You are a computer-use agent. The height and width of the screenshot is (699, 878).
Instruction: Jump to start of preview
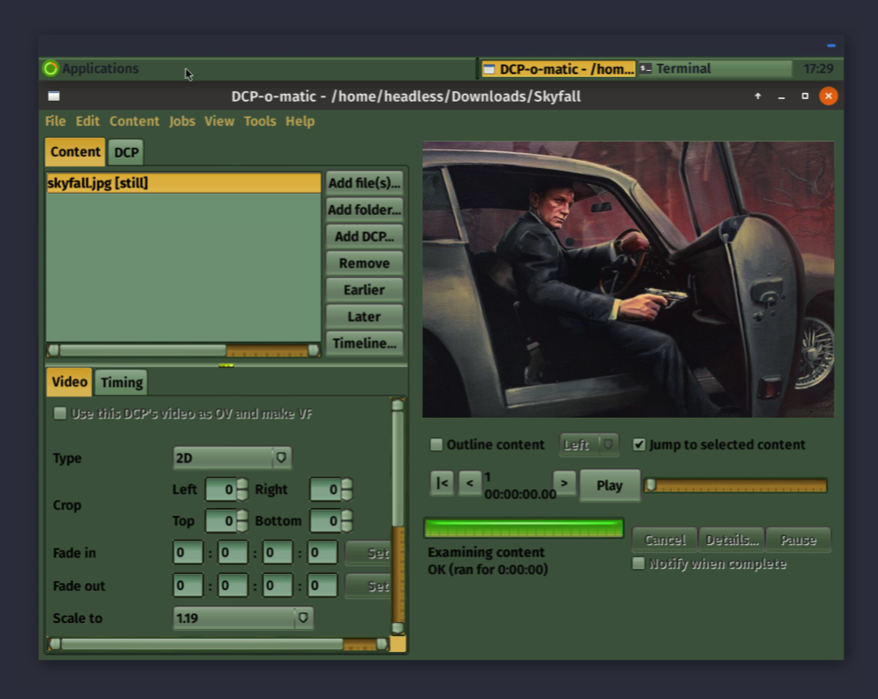pos(442,483)
